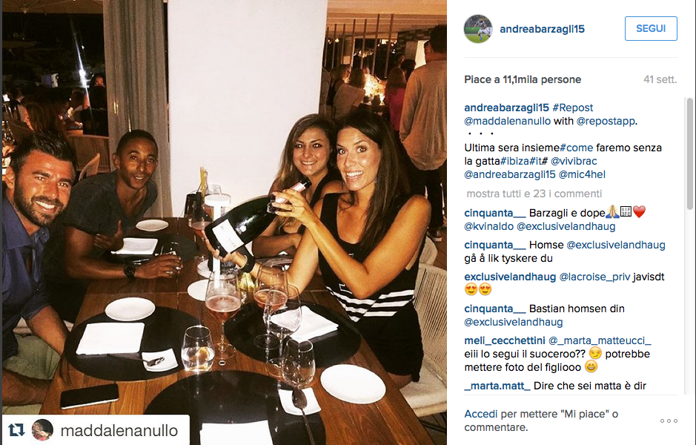
Task: Open the three-dots more options menu
Action: point(669,421)
